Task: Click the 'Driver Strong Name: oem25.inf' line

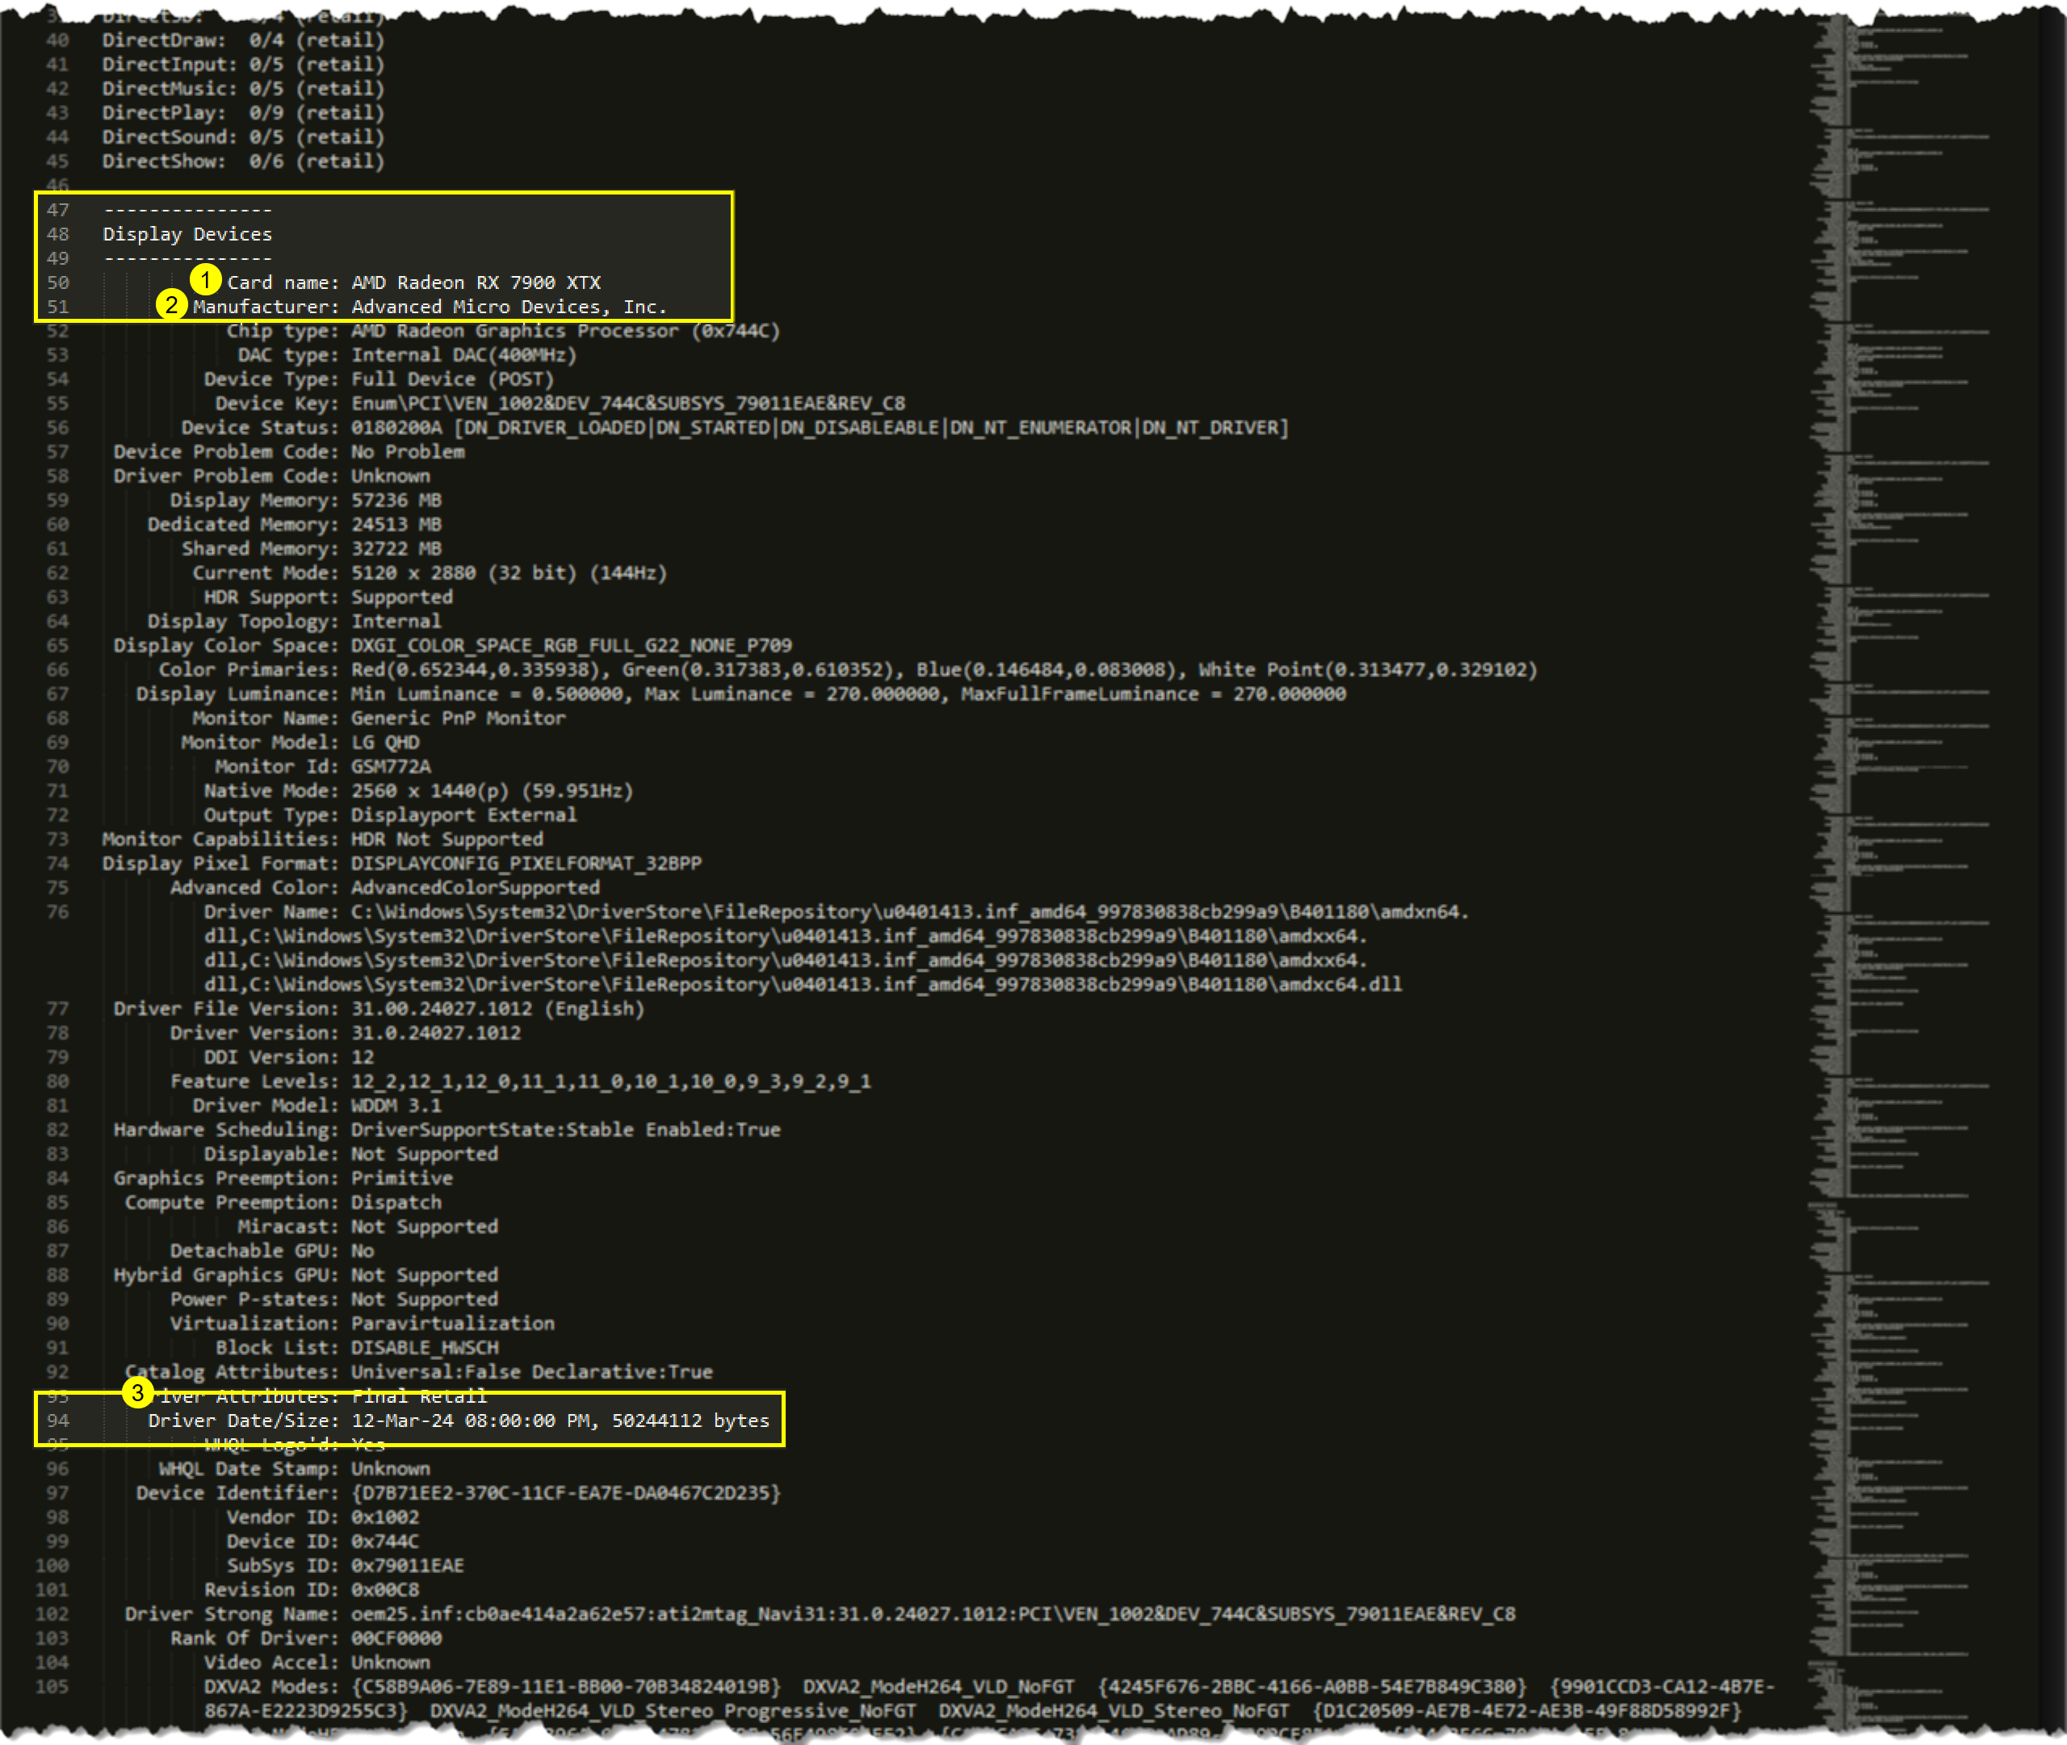Action: [820, 1615]
